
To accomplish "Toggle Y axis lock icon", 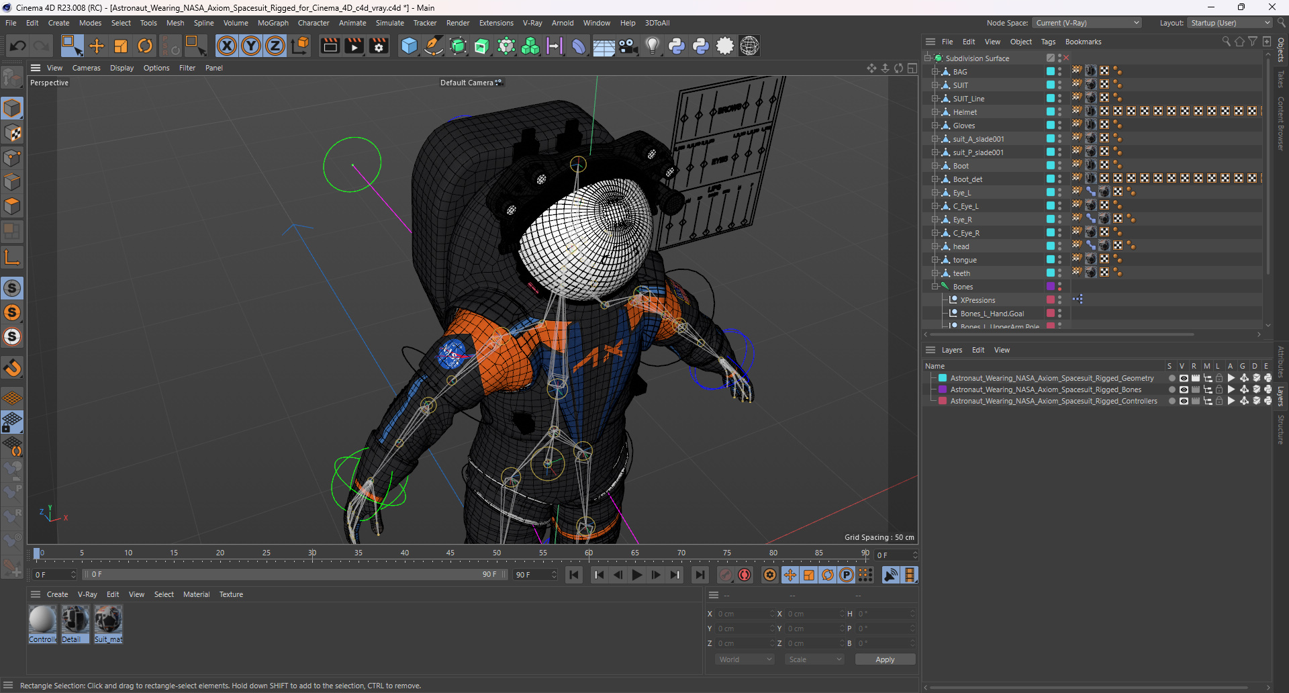I will (x=251, y=46).
